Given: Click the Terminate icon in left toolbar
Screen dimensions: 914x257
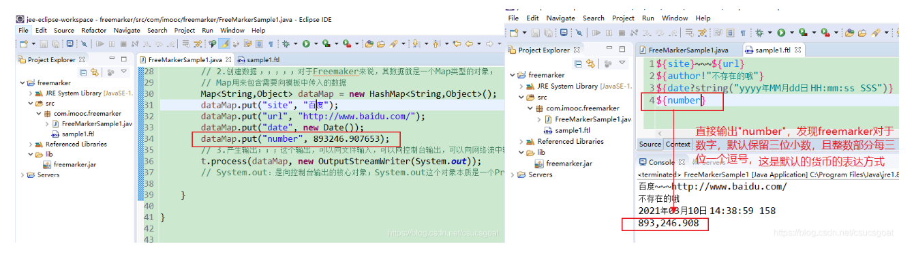Looking at the screenshot, I should click(x=123, y=44).
